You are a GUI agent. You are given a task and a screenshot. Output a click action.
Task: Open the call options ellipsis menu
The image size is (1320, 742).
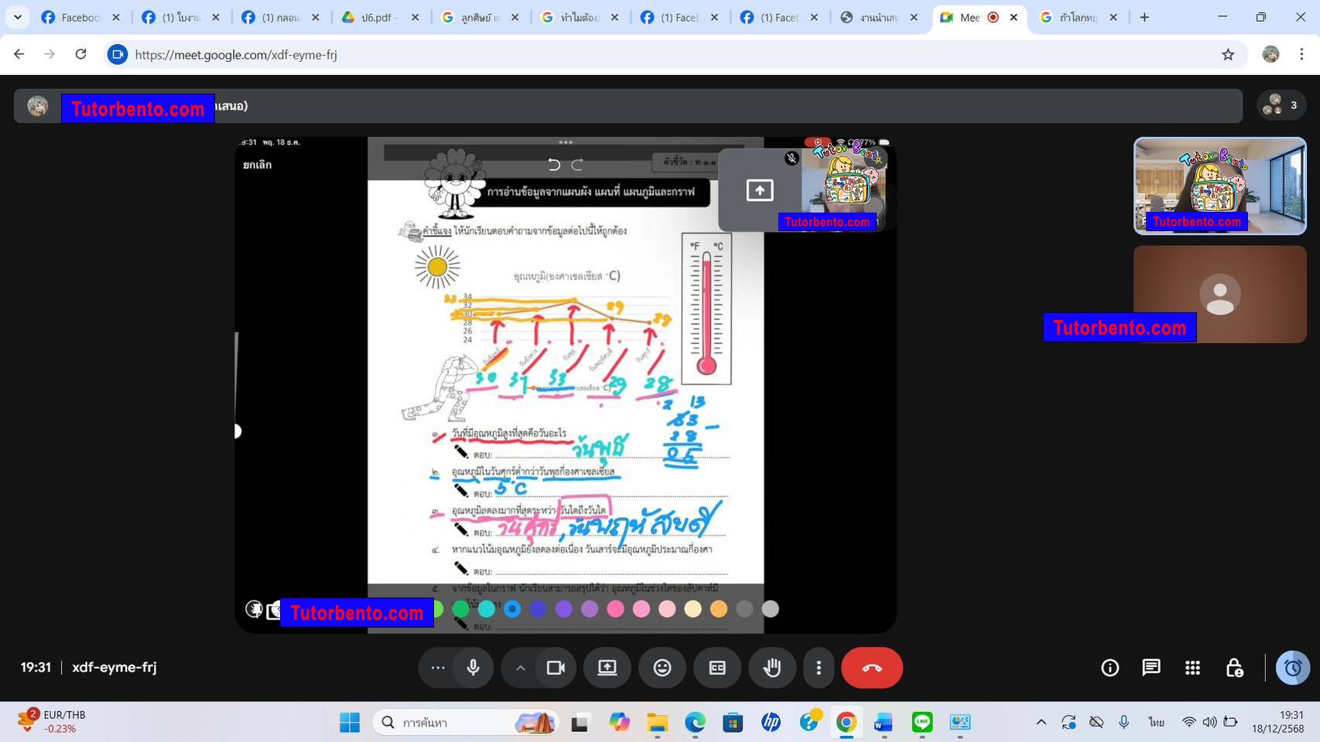point(437,668)
